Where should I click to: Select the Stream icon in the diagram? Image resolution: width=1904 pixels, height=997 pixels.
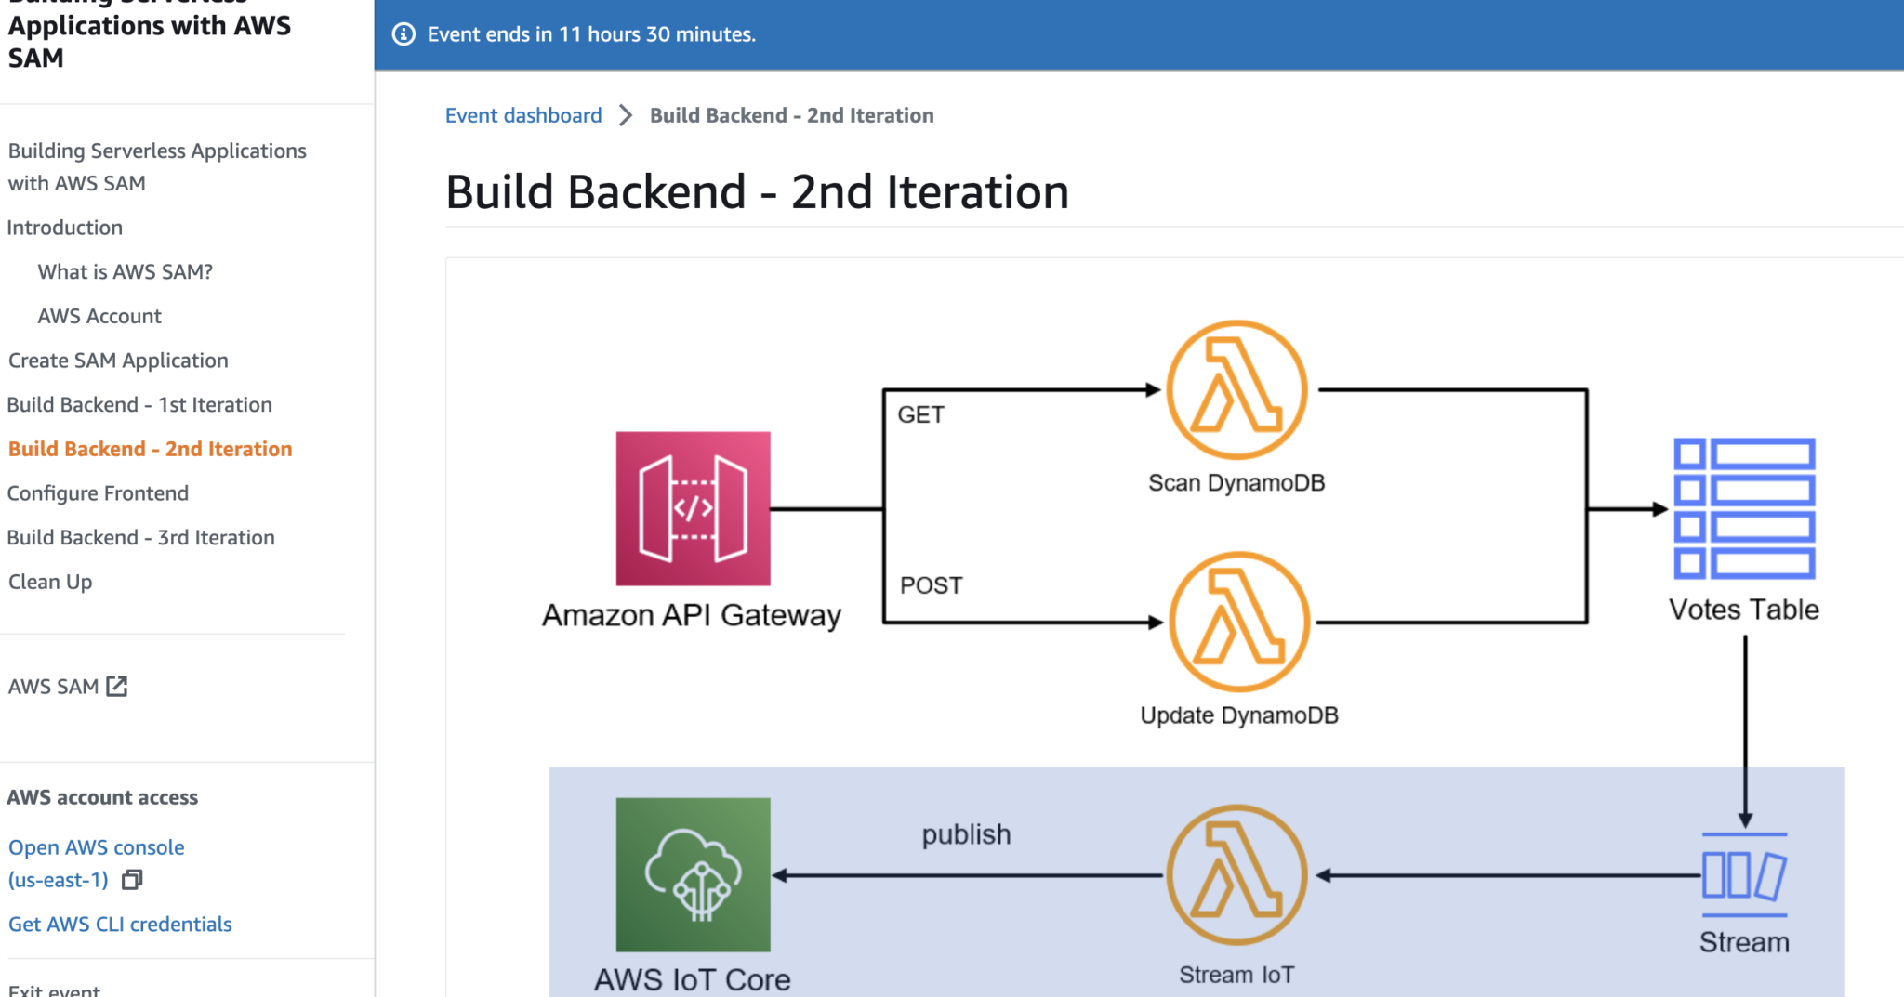(x=1744, y=876)
